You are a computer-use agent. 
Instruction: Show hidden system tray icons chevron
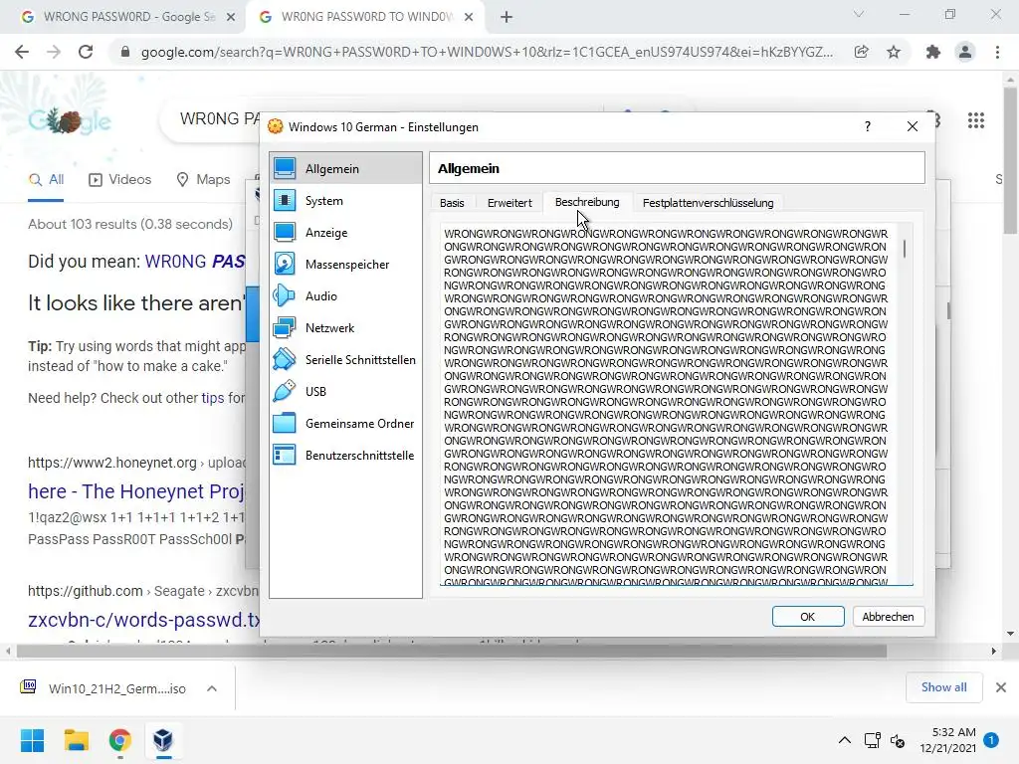(x=844, y=740)
